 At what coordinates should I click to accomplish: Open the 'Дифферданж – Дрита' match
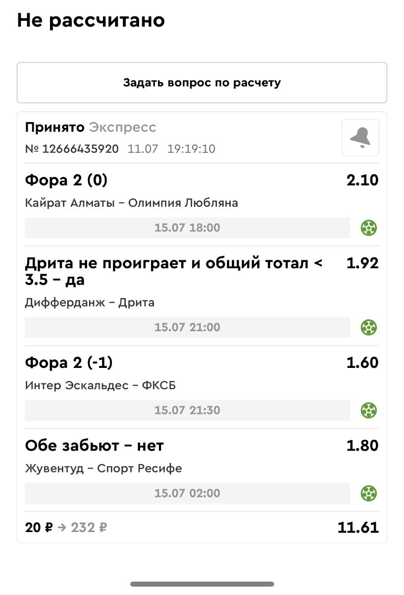tap(90, 302)
